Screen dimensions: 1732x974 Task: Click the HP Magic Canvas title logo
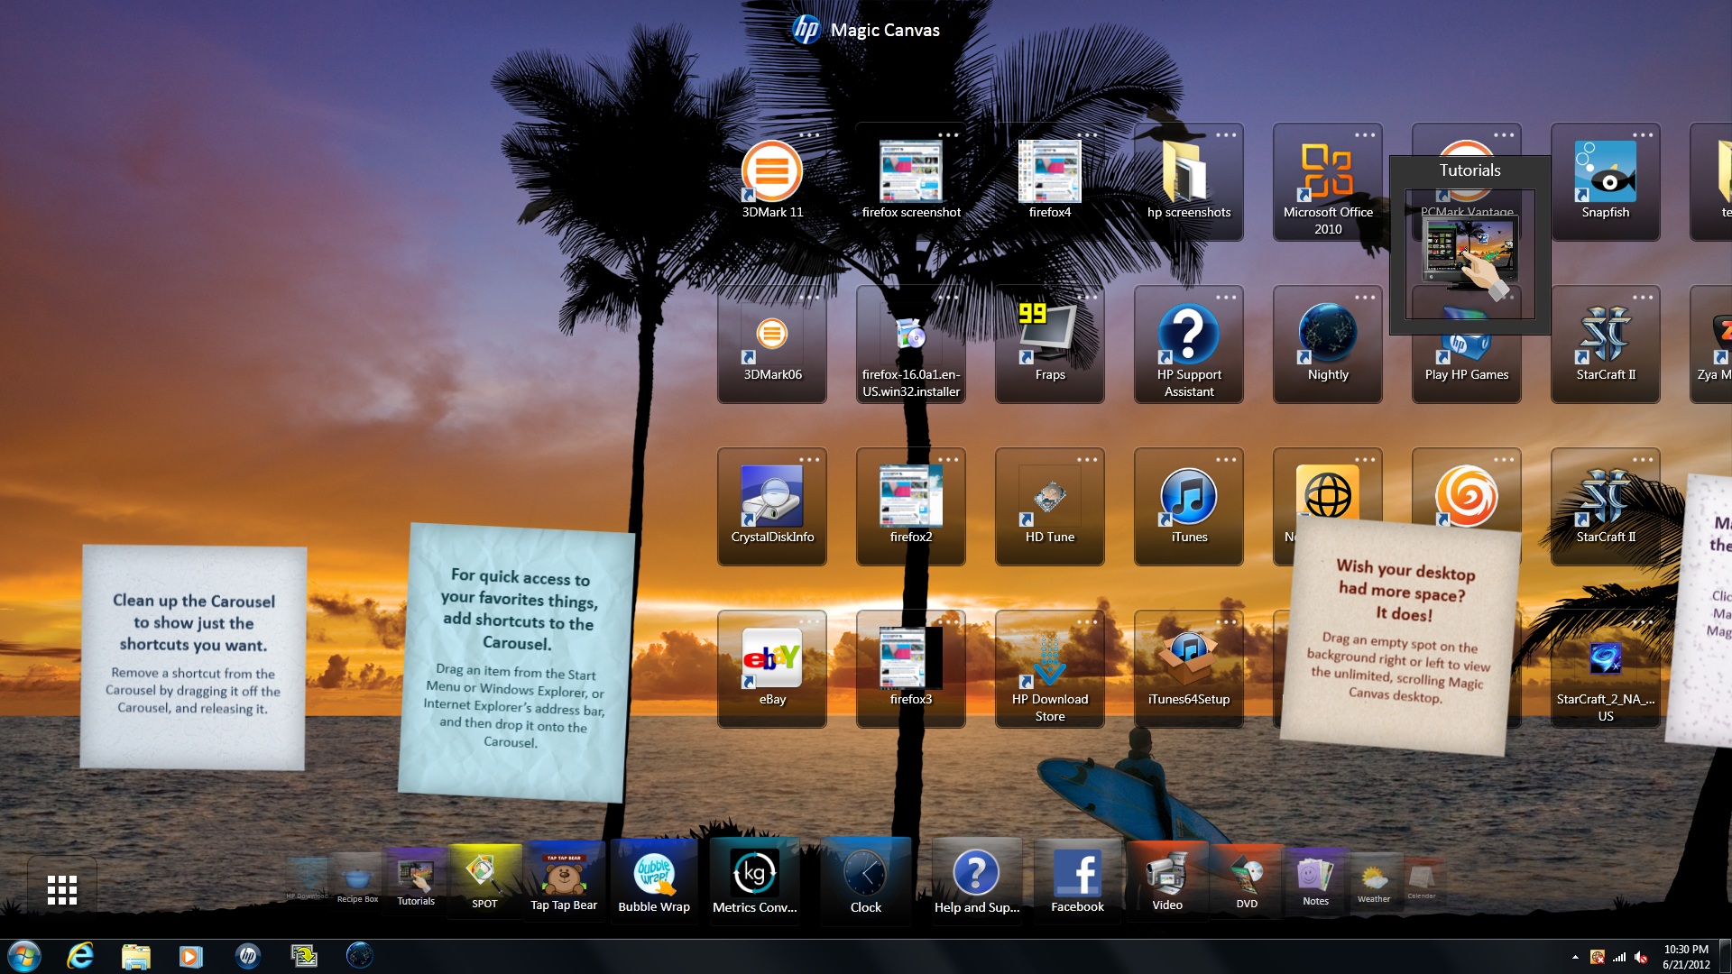pos(806,30)
